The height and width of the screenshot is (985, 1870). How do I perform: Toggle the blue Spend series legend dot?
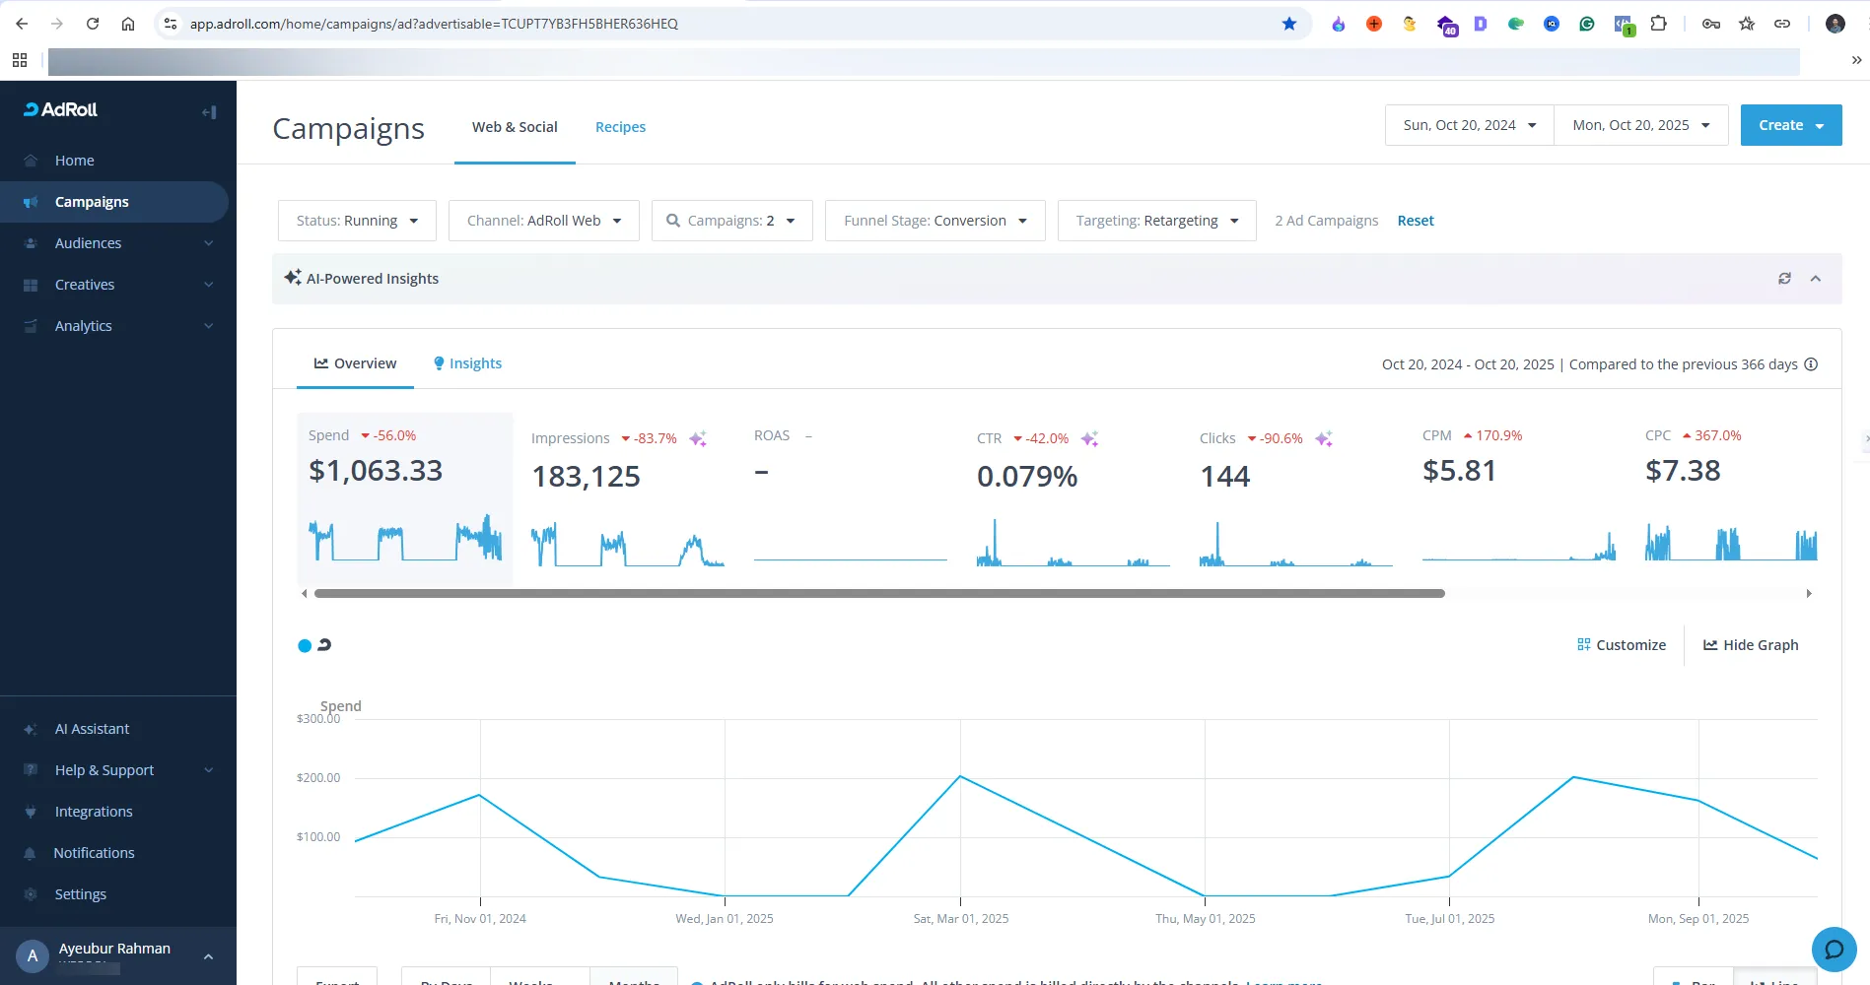[305, 646]
